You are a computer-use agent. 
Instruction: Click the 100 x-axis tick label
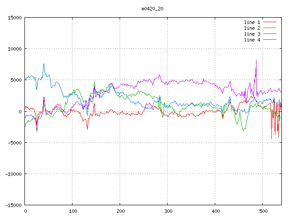click(x=72, y=211)
